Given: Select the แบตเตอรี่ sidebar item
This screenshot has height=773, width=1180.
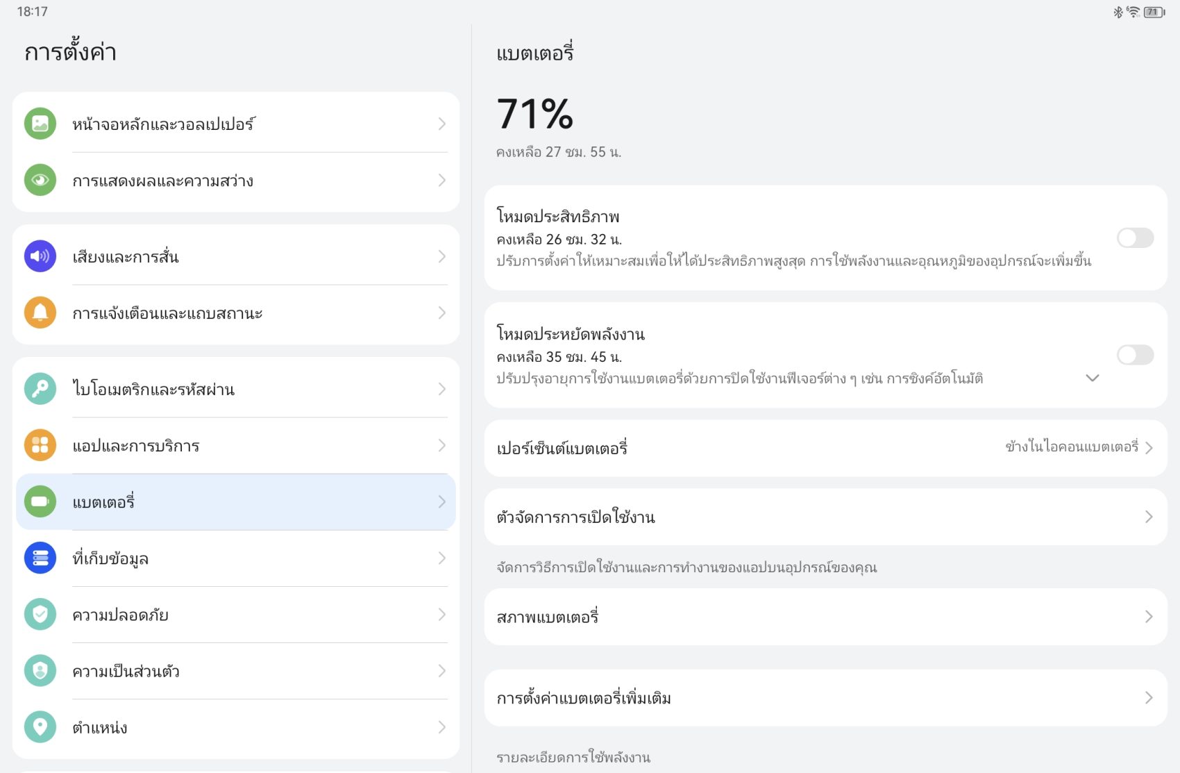Looking at the screenshot, I should (236, 502).
